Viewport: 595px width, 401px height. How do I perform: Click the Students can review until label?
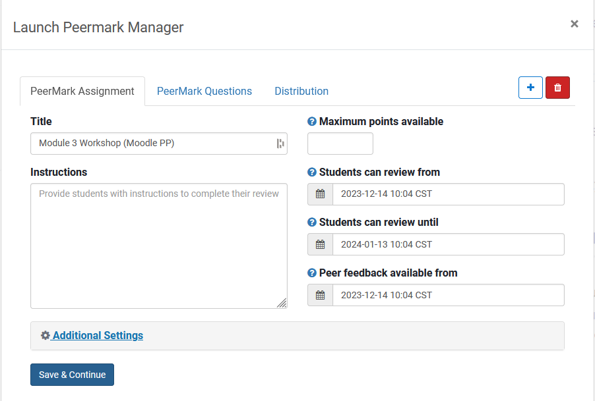(x=379, y=223)
